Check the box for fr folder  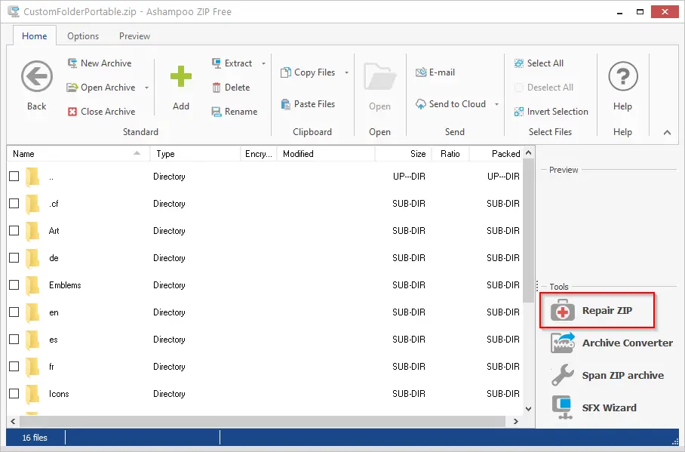14,366
